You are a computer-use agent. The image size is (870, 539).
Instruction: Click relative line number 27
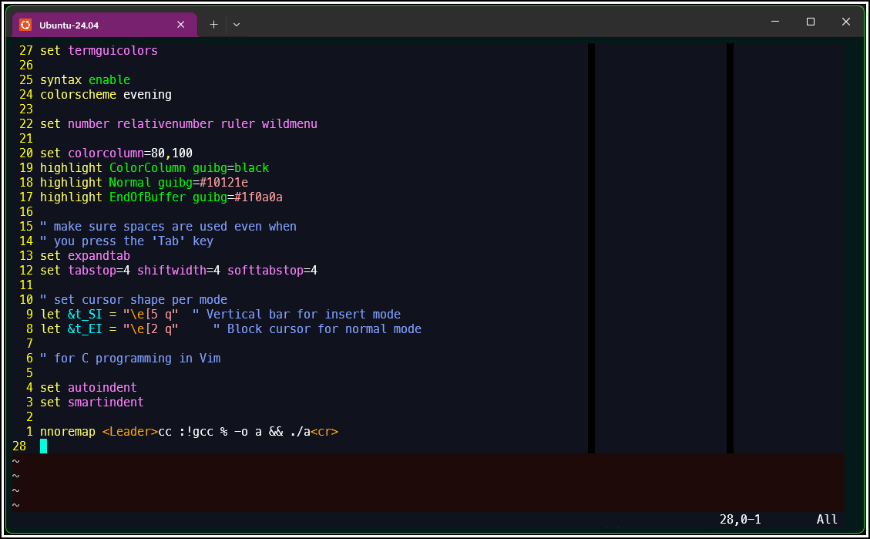[x=26, y=51]
